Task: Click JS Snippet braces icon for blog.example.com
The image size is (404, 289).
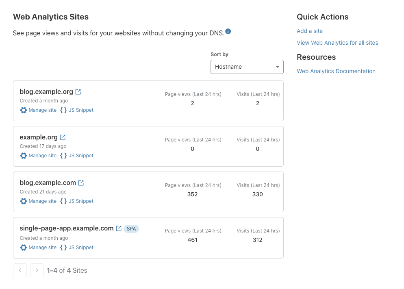Action: 63,201
